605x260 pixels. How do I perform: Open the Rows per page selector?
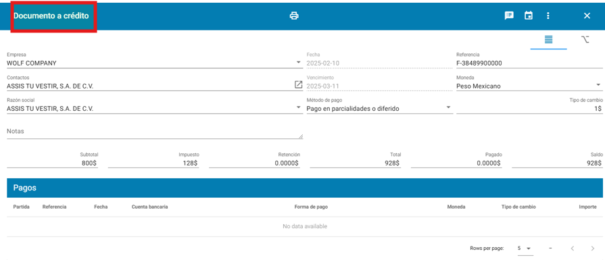[525, 249]
